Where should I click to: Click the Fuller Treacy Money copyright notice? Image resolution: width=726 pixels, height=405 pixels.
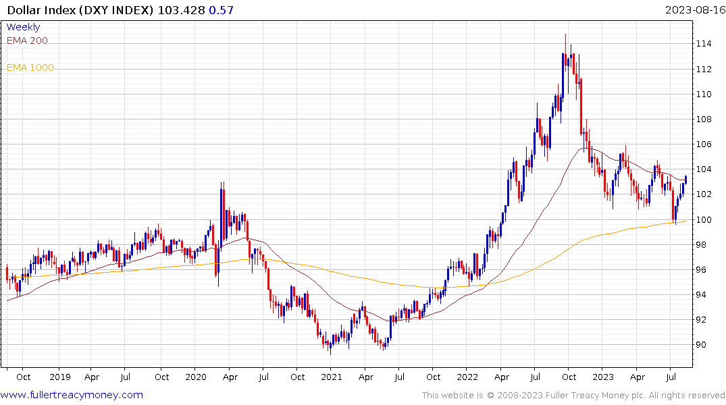tap(573, 396)
